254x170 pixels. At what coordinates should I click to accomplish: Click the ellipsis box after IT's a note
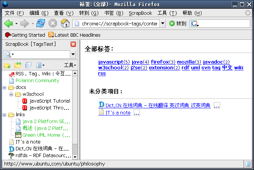(x=137, y=112)
